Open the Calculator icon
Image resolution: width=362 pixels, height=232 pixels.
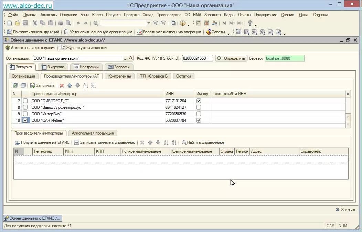pos(199,23)
